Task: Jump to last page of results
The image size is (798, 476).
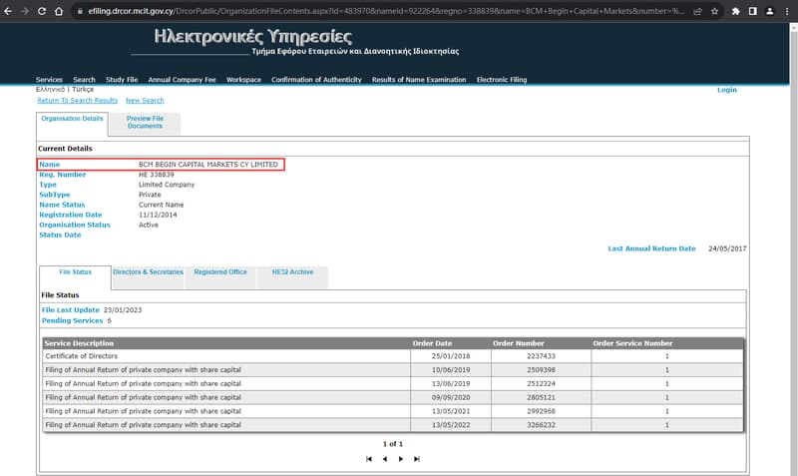Action: [417, 459]
